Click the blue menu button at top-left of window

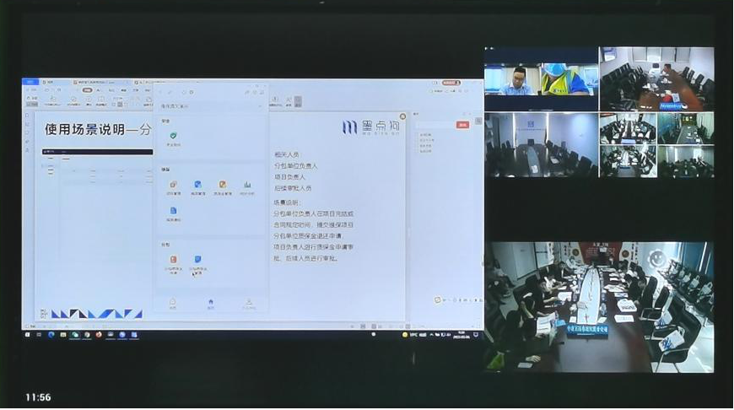point(30,83)
